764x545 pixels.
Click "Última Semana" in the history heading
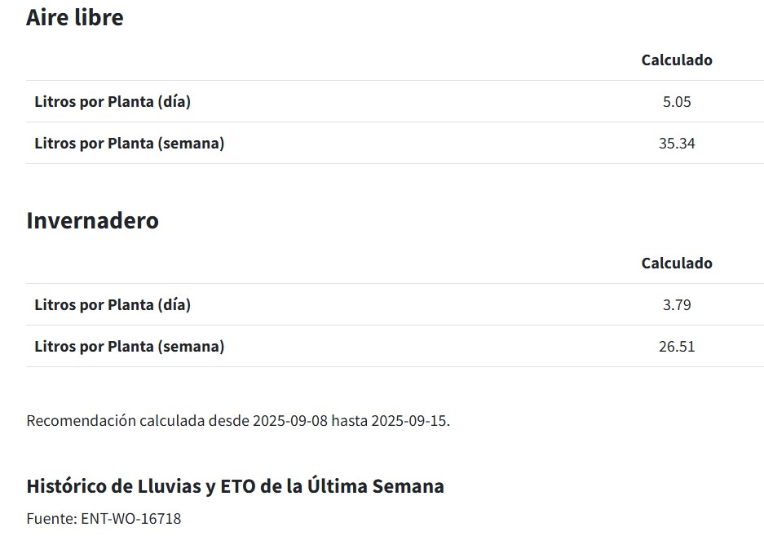click(x=375, y=486)
